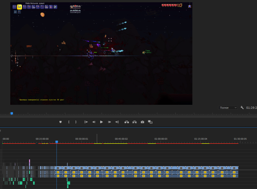The width and height of the screenshot is (257, 189).
Task: Export a frame with camera icon
Action: tap(143, 122)
